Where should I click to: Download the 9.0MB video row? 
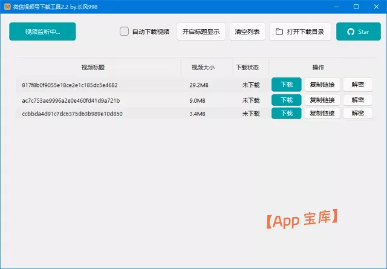286,100
